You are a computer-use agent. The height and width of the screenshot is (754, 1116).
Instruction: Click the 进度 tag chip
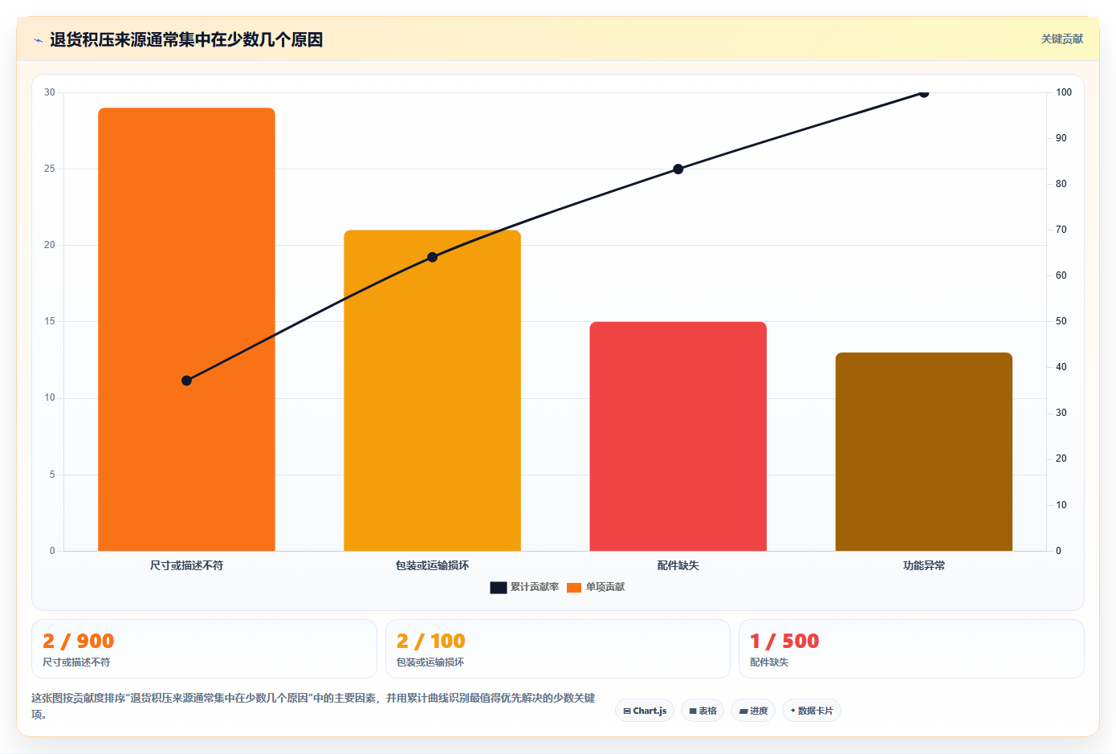753,711
